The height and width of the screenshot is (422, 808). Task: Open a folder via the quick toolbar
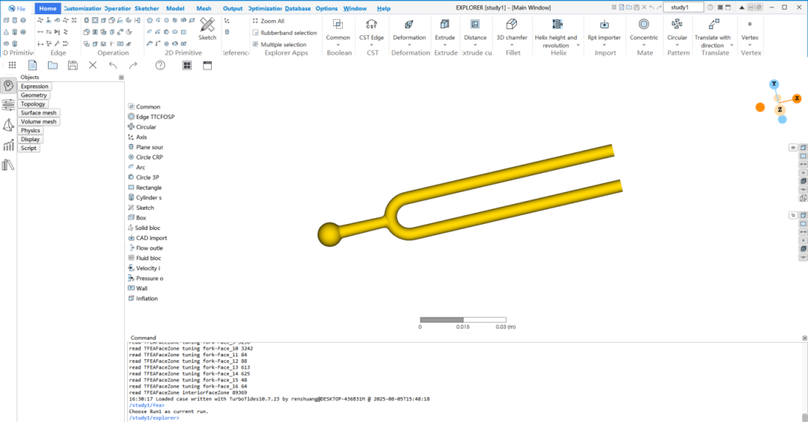(x=52, y=66)
